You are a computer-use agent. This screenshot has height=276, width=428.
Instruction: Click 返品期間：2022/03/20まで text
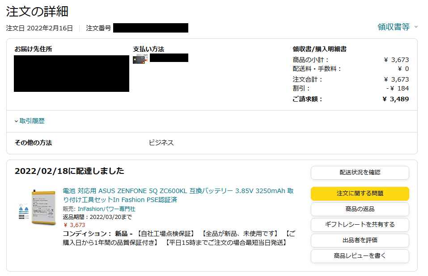point(97,217)
